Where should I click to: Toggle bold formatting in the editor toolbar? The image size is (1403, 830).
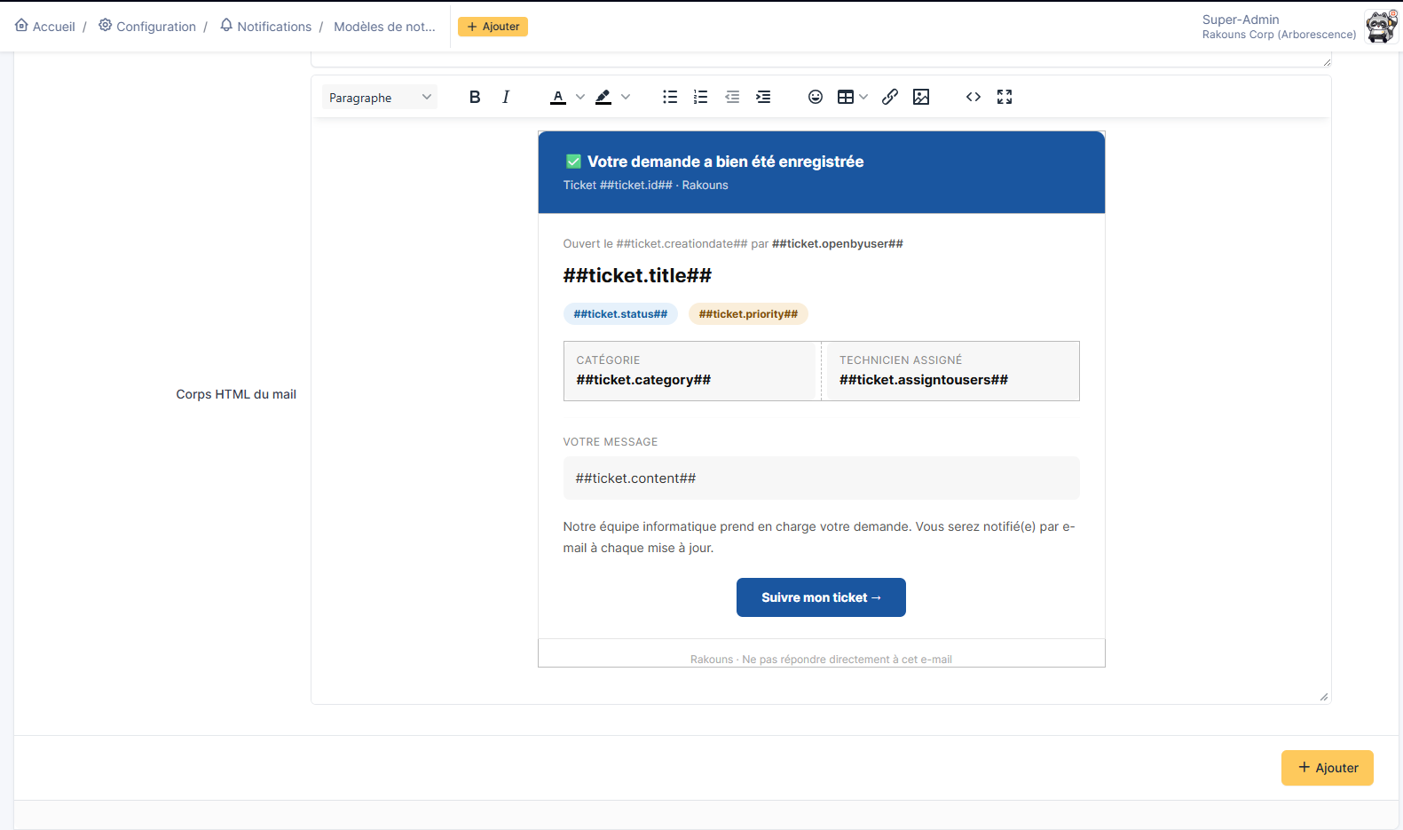(475, 97)
